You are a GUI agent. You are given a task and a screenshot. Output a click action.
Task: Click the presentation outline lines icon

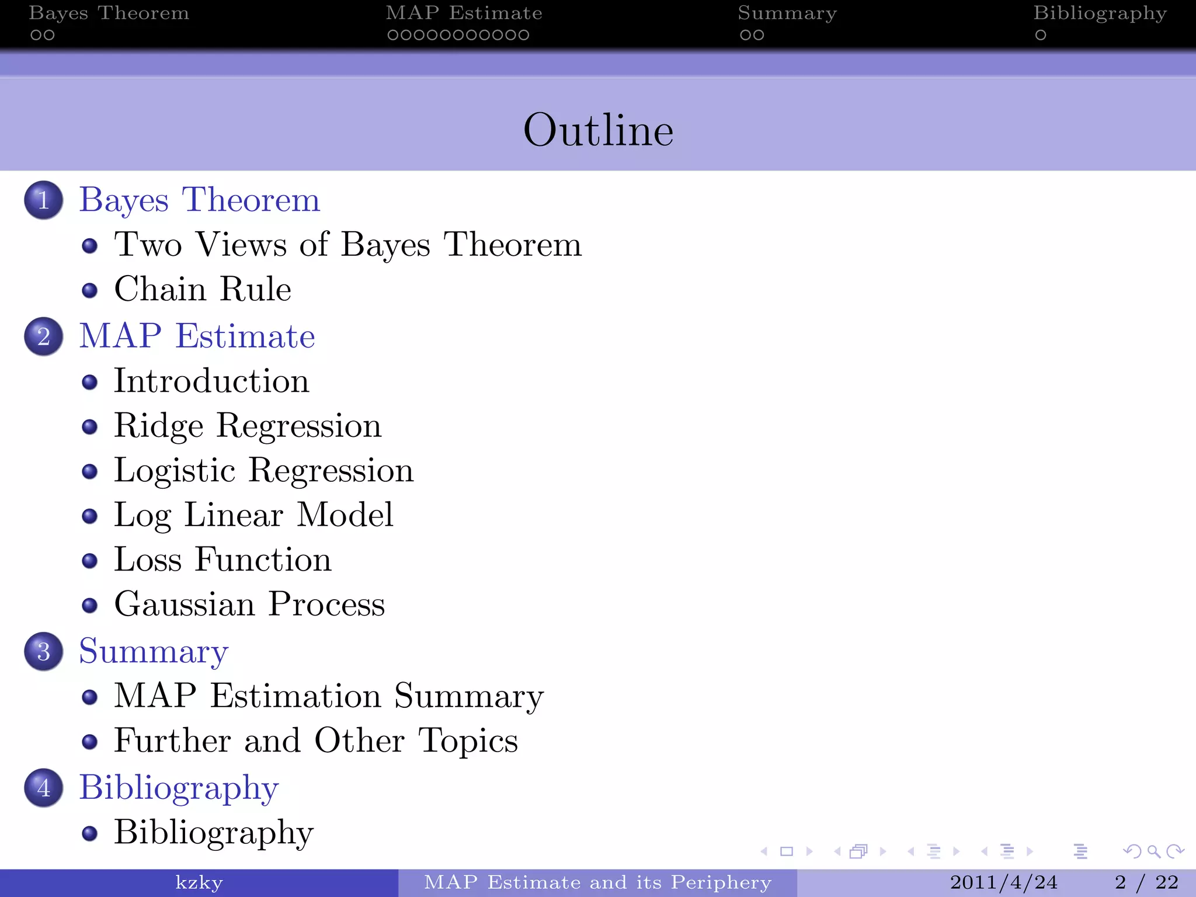click(x=1080, y=851)
